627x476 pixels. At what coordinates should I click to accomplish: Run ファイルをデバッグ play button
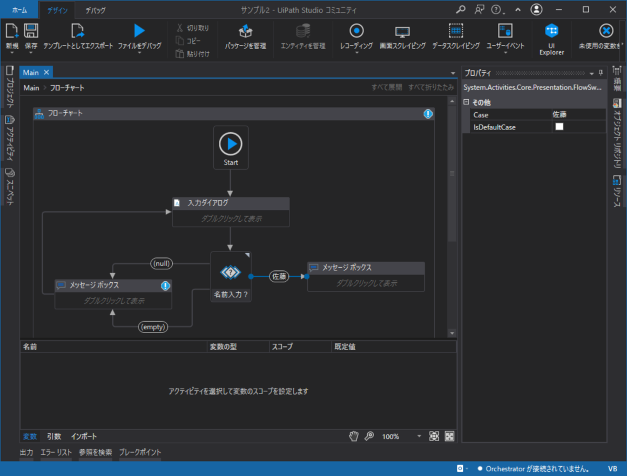(x=139, y=31)
